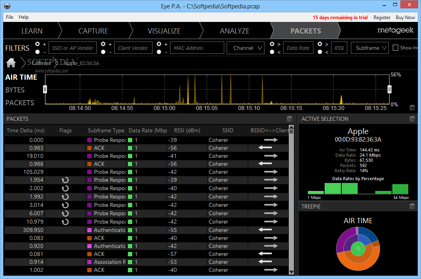Viewport: 421px width, 279px height.
Task: Click orange subframe square on 0.988 ACK row
Action: click(x=89, y=164)
